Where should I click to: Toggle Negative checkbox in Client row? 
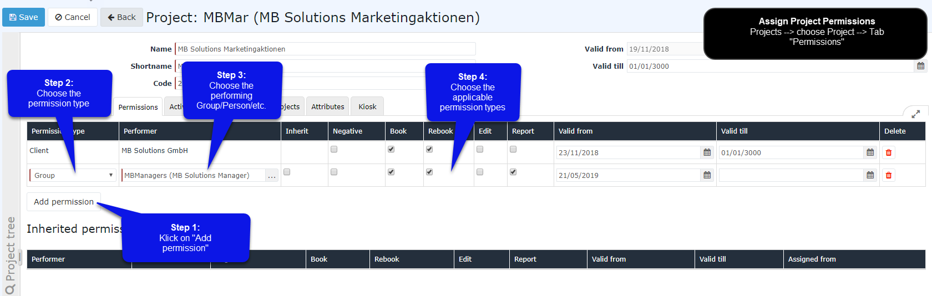(x=334, y=149)
